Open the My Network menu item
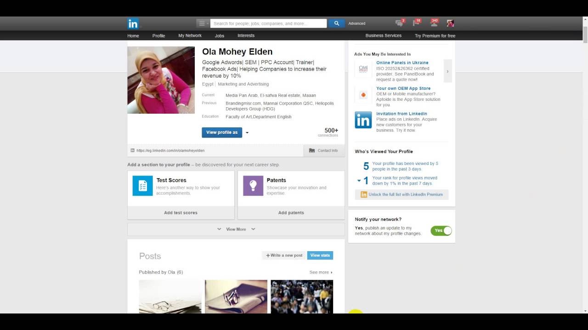 190,36
